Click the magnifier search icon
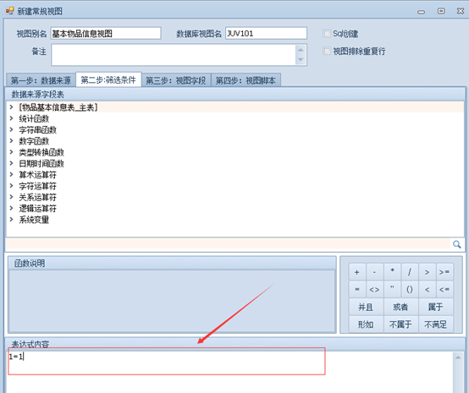469x393 pixels. point(457,244)
